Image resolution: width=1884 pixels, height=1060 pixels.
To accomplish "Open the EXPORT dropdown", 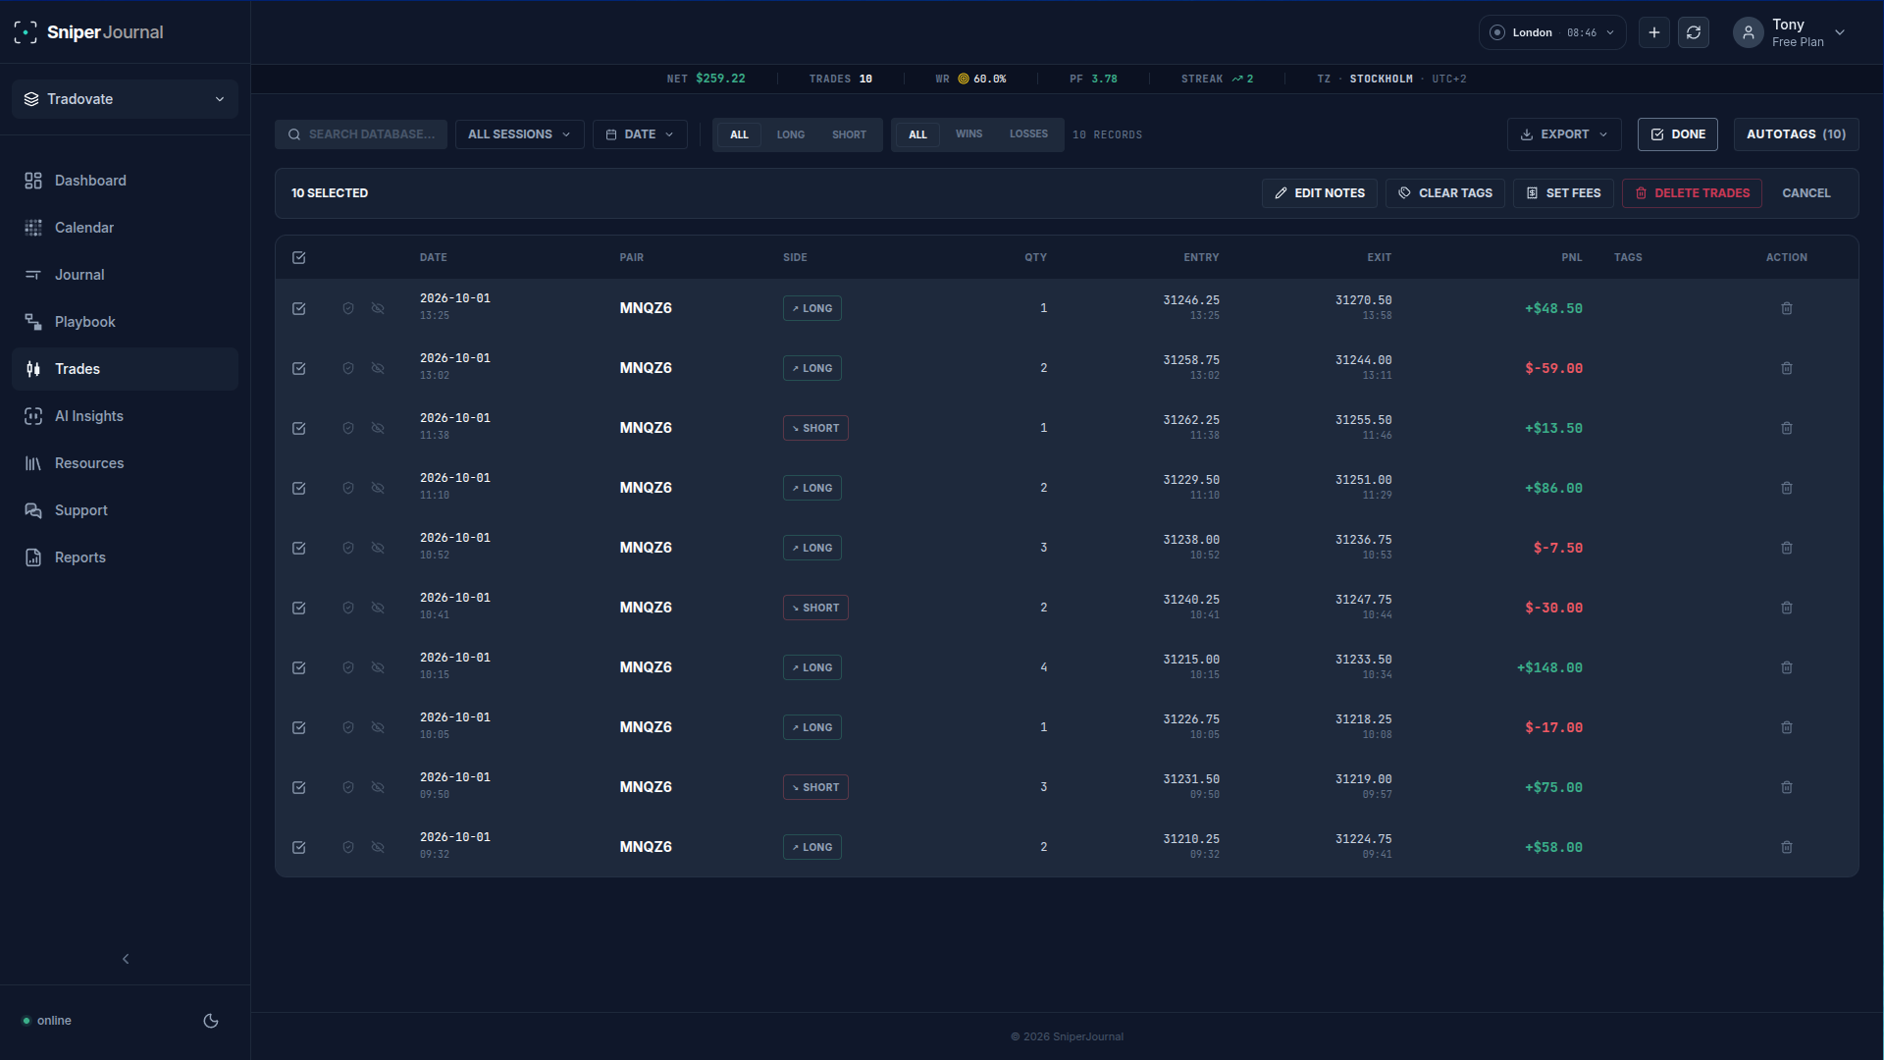I will [1564, 134].
